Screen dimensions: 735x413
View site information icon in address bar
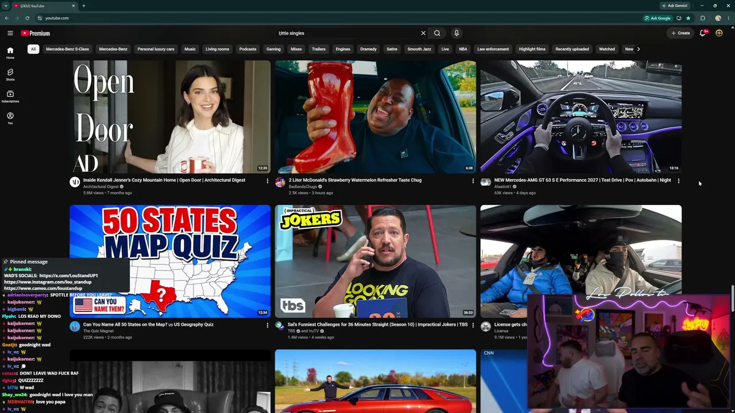(x=40, y=18)
